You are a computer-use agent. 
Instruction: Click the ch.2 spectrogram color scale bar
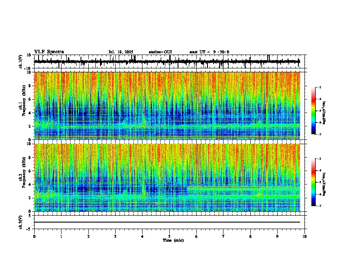point(313,182)
